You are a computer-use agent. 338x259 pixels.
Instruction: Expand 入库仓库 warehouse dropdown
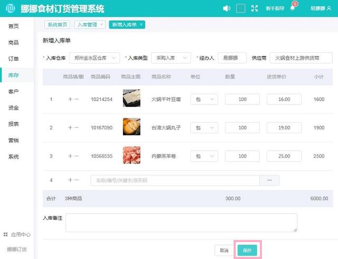point(95,58)
